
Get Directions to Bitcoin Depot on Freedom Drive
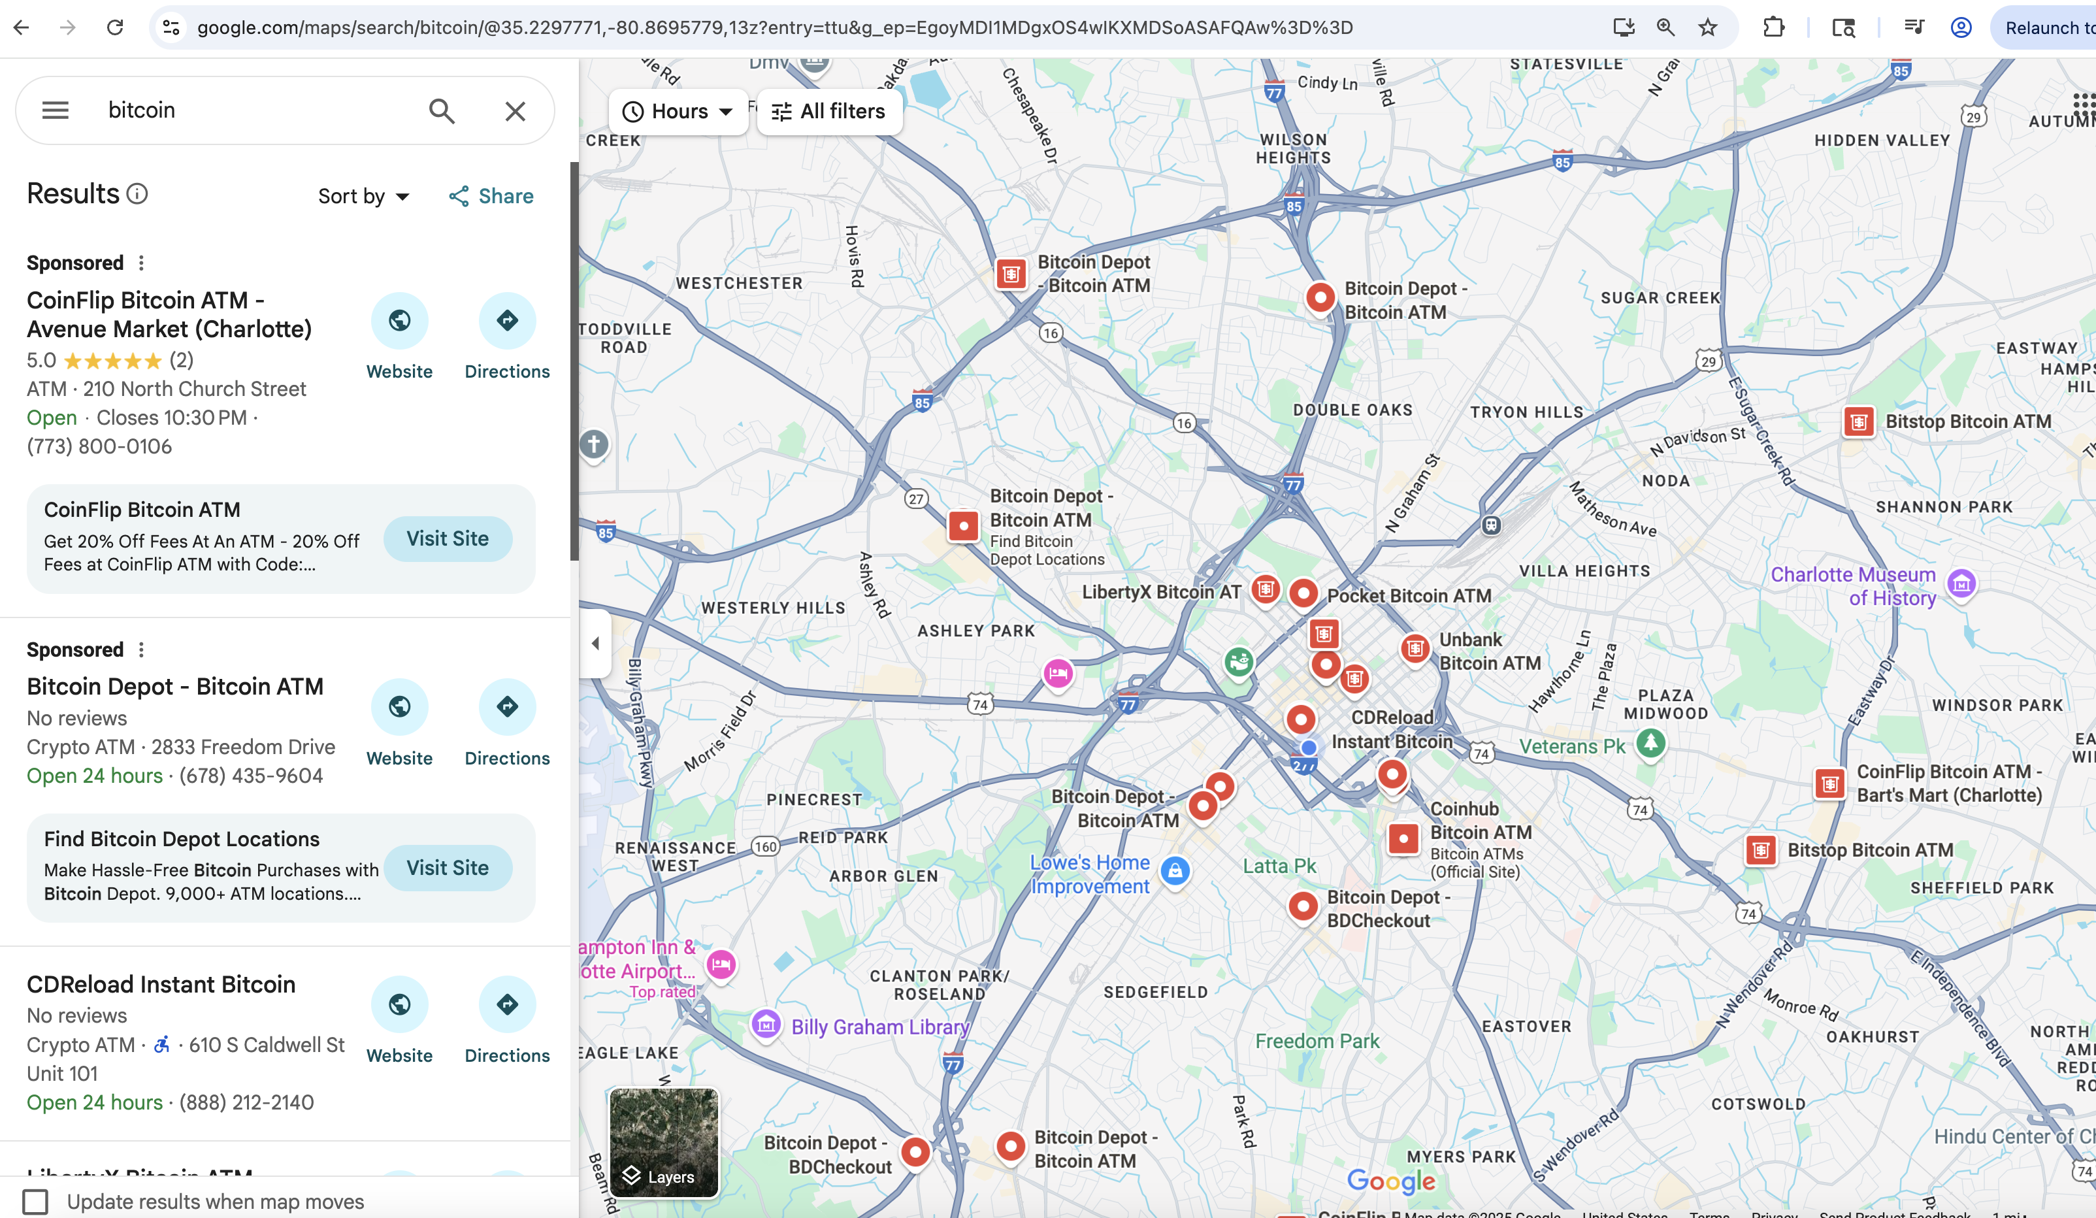(508, 724)
